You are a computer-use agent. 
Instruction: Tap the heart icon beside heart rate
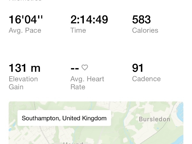(x=85, y=68)
